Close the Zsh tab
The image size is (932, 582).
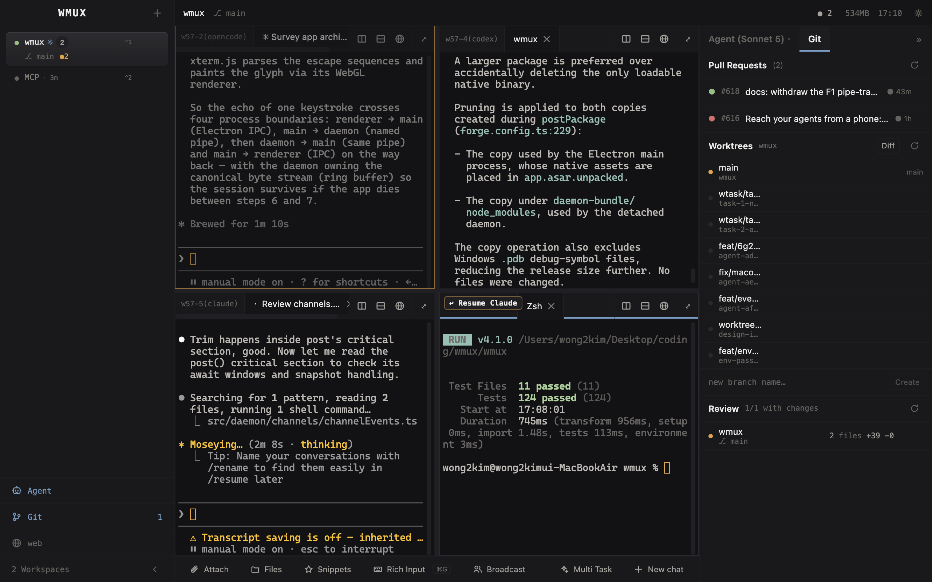click(552, 306)
